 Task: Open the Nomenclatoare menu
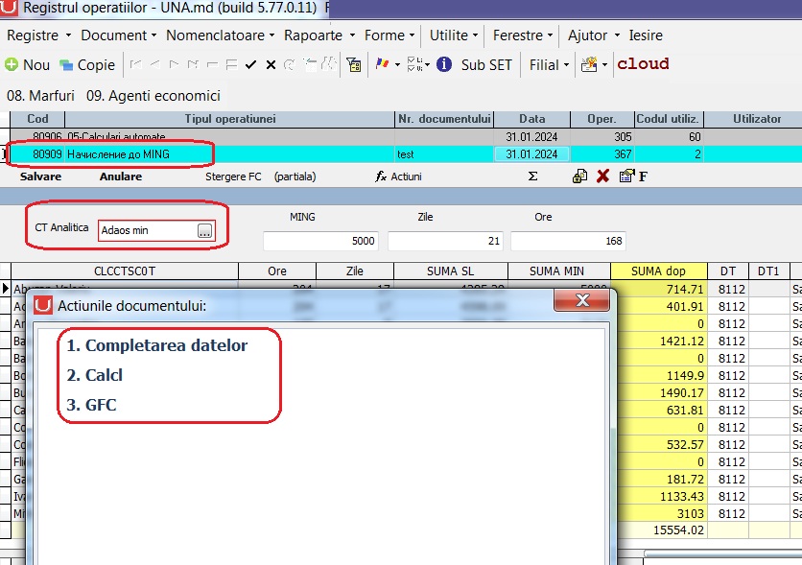coord(221,35)
